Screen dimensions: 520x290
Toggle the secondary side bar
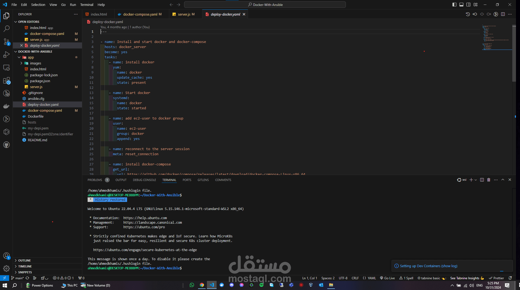tap(468, 5)
